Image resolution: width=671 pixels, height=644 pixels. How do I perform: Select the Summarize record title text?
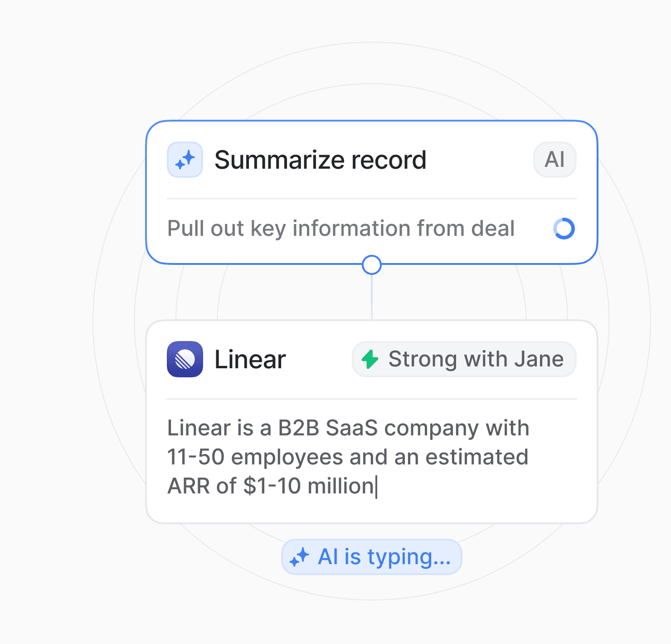pyautogui.click(x=321, y=160)
